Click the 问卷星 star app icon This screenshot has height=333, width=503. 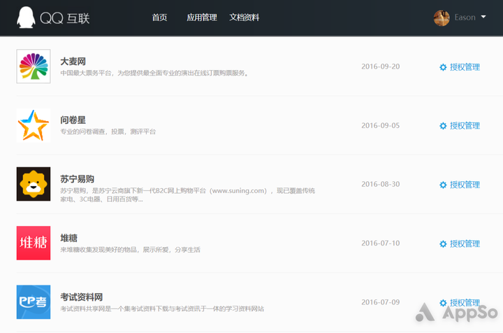34,125
